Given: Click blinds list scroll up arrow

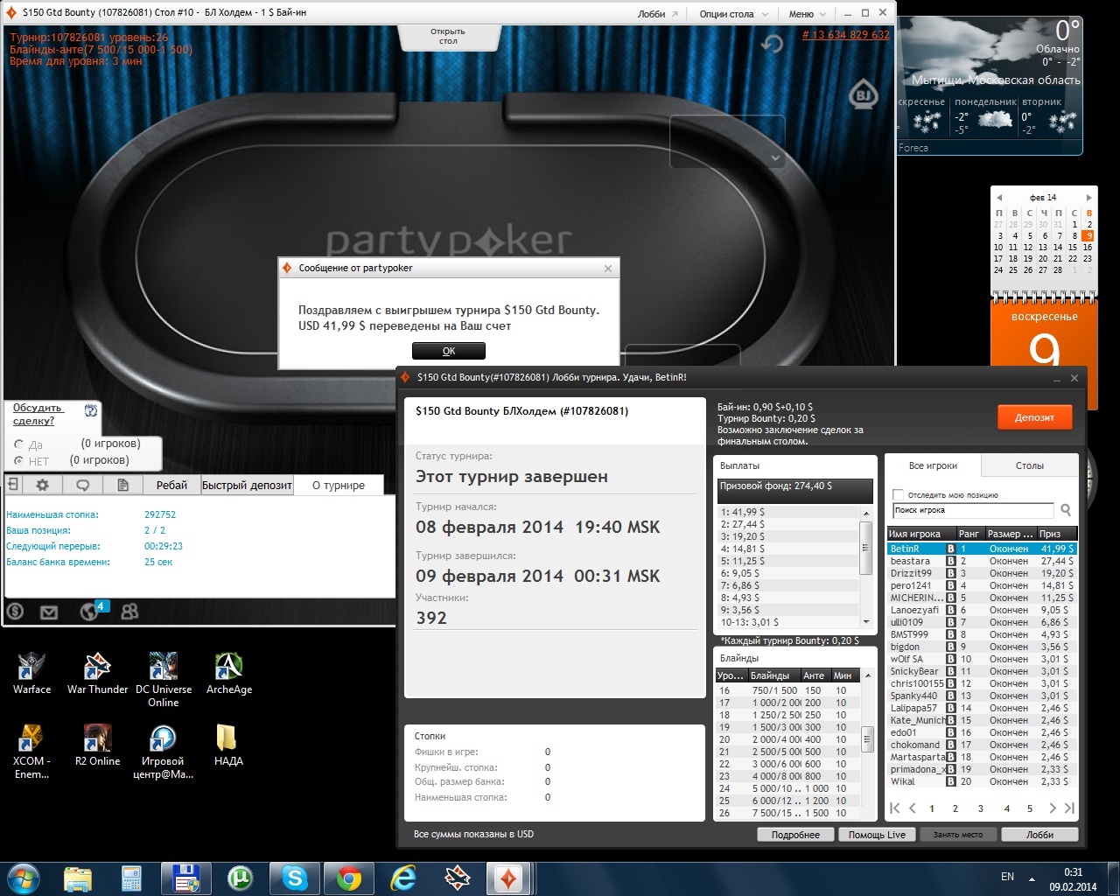Looking at the screenshot, I should pyautogui.click(x=867, y=675).
